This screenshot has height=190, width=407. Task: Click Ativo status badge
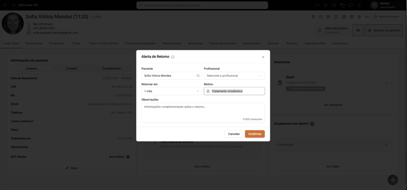(x=96, y=17)
